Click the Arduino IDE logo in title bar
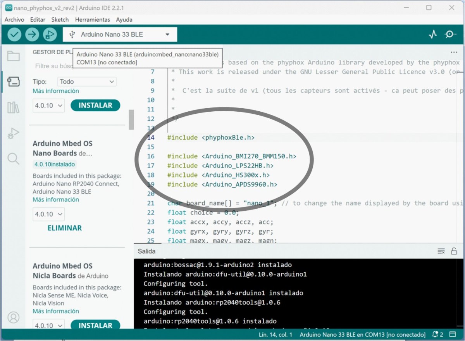Screen dimensions: 465x341 point(8,8)
